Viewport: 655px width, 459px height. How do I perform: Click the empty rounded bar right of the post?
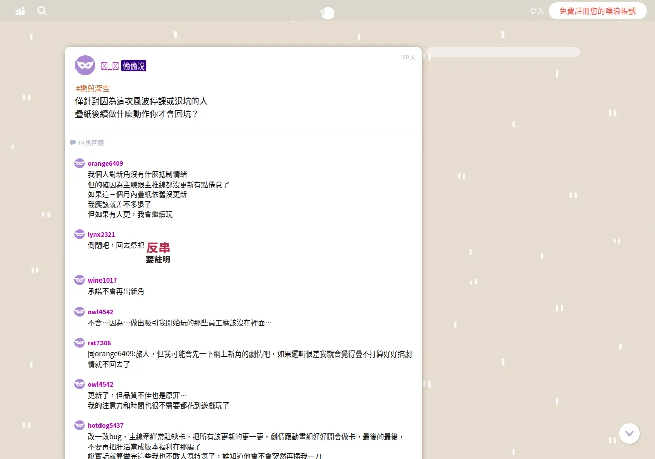pyautogui.click(x=503, y=52)
